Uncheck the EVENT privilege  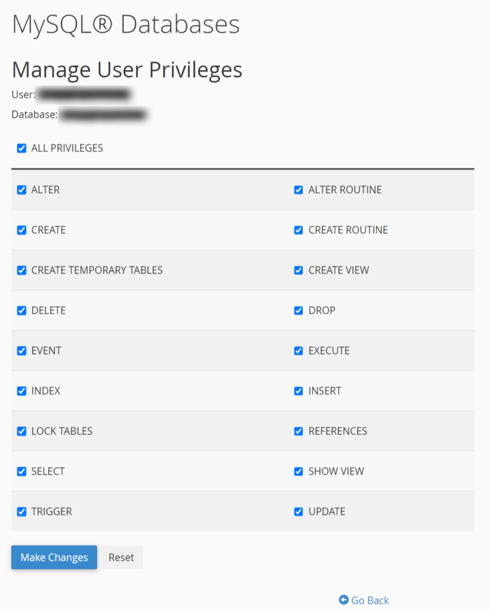pyautogui.click(x=22, y=351)
